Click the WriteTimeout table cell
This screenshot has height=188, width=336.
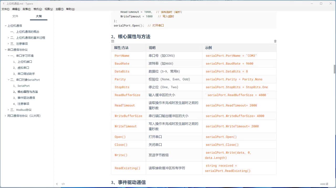click(129, 126)
